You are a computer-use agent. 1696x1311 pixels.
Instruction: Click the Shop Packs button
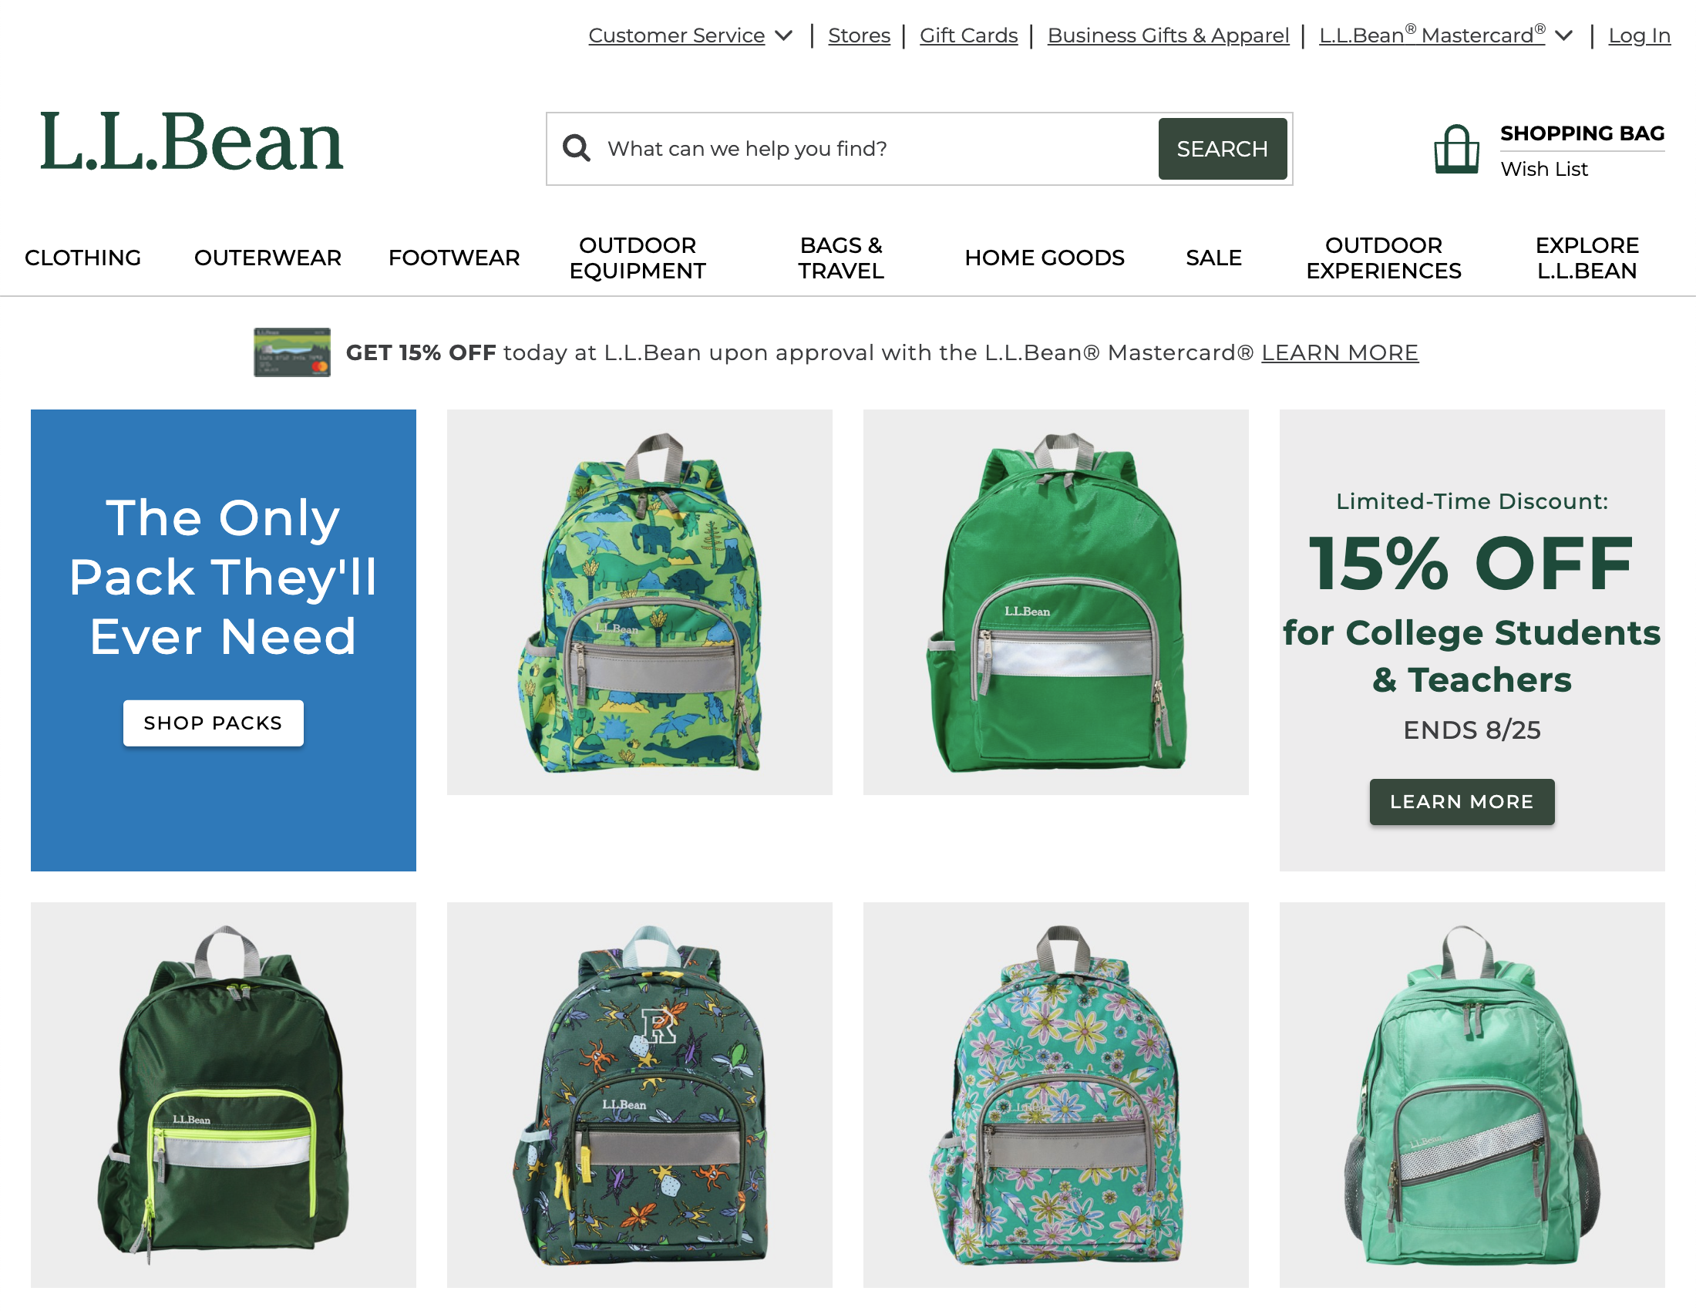(x=214, y=723)
